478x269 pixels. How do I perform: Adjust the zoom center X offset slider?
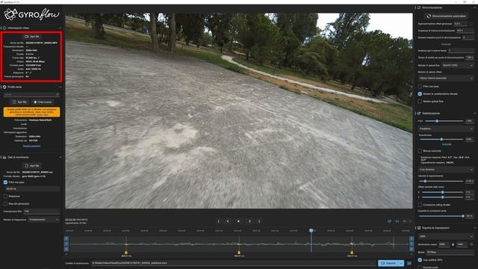pyautogui.click(x=443, y=192)
